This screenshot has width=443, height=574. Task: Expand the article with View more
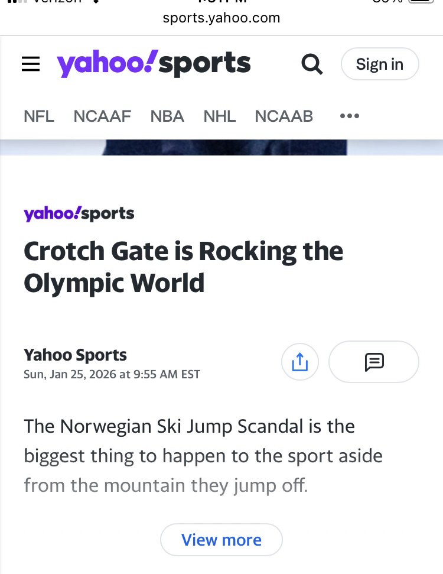coord(221,540)
